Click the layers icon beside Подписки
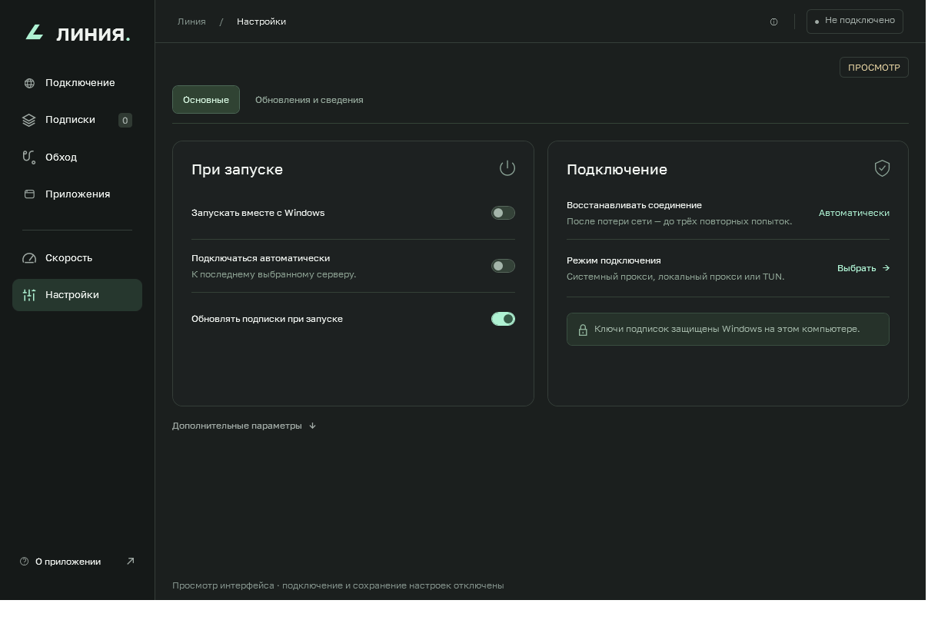 [x=29, y=120]
